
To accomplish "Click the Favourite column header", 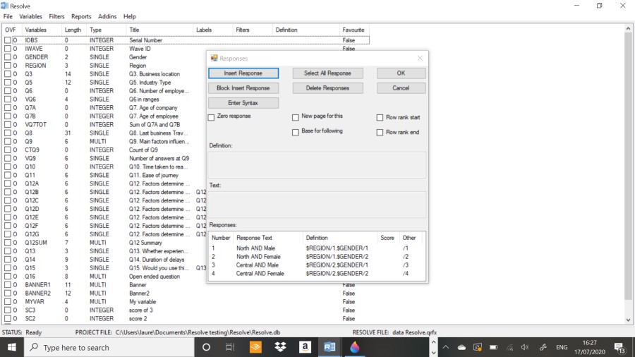I will pyautogui.click(x=354, y=30).
